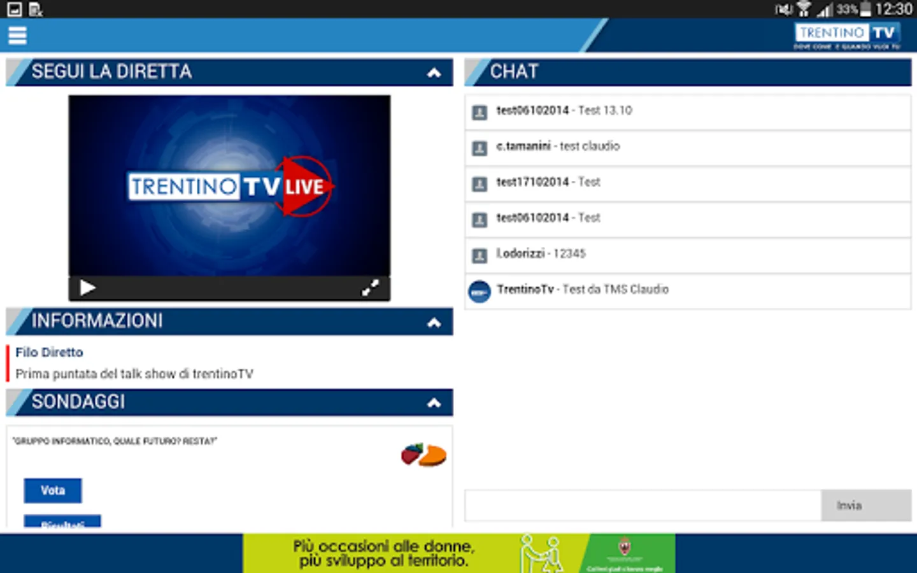Tap the cellular signal bars icon
Image resolution: width=917 pixels, height=573 pixels.
825,10
